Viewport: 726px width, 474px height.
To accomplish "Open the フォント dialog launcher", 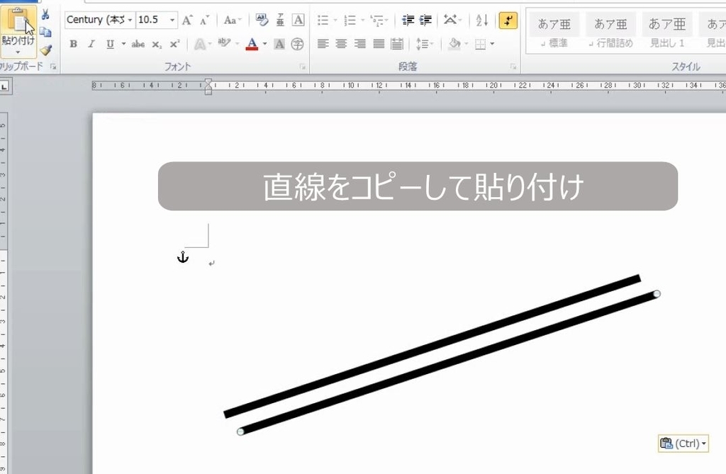I will point(303,67).
